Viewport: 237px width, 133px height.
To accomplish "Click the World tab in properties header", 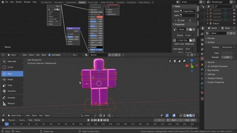I will pos(226,28).
